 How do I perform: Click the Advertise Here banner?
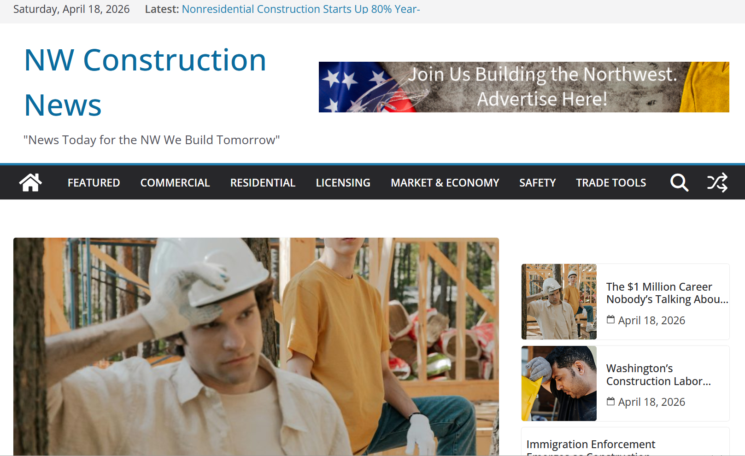coord(524,87)
